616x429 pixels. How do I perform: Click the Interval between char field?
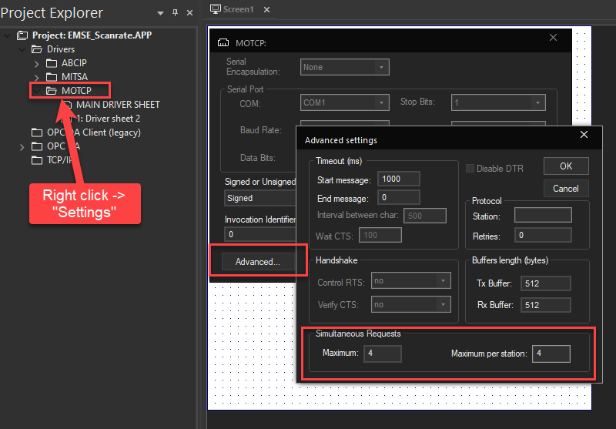point(425,216)
